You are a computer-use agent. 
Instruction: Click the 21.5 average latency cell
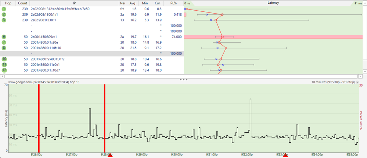click(x=133, y=48)
